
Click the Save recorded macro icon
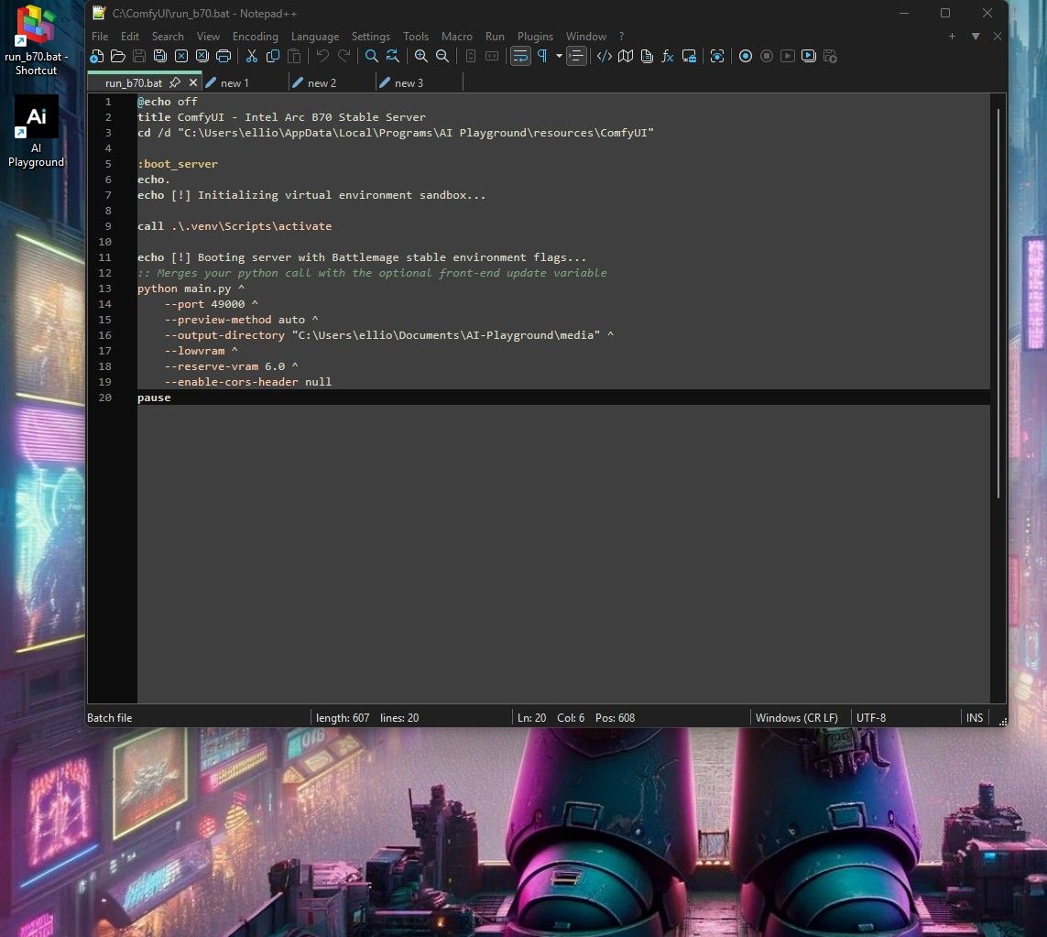[830, 56]
